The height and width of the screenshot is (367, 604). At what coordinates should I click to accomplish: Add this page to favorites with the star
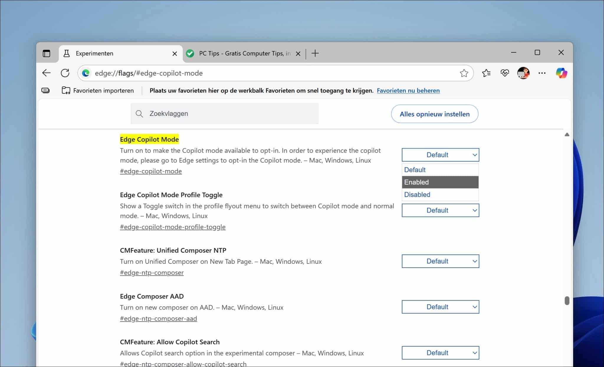tap(464, 73)
